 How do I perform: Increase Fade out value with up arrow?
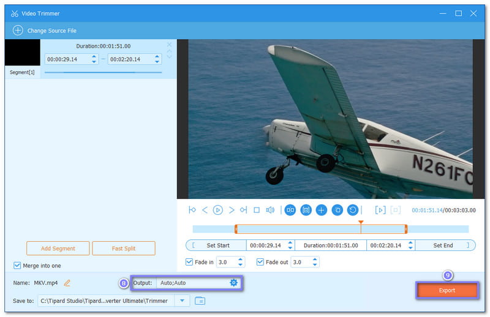[x=315, y=259]
